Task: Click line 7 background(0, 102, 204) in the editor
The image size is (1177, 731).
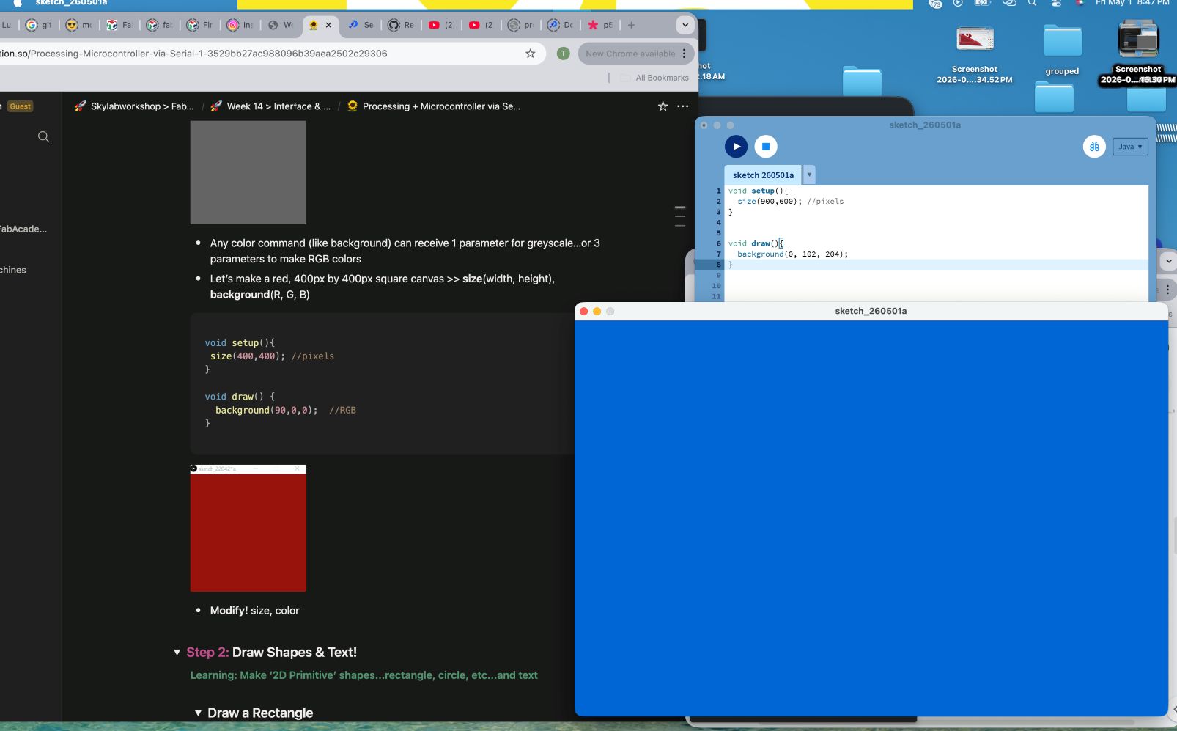Action: (x=792, y=254)
